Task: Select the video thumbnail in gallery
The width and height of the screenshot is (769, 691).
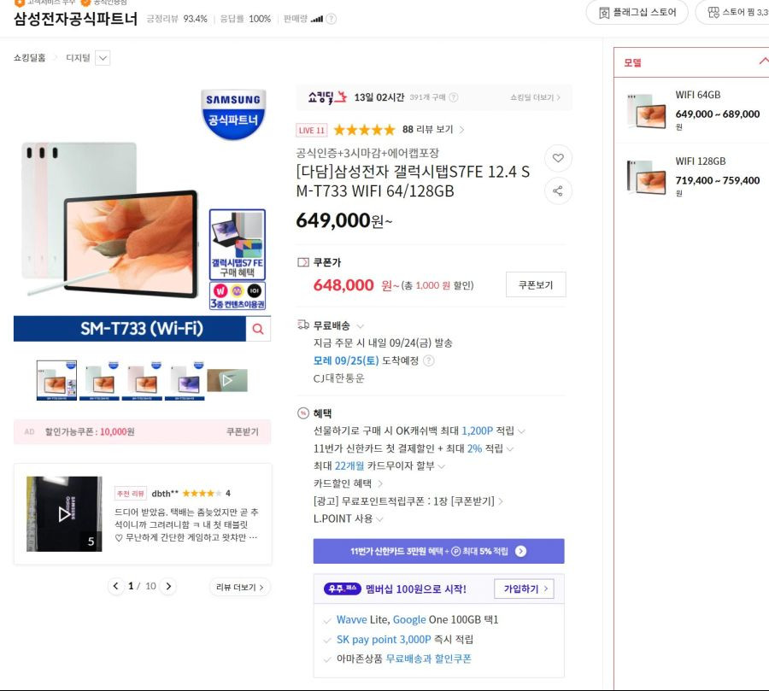Action: click(x=227, y=381)
